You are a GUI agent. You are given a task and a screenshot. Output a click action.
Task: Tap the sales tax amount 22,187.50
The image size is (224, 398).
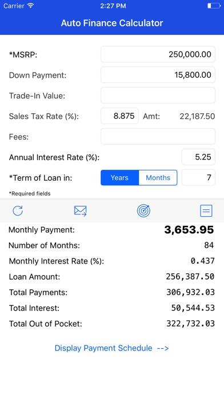[197, 116]
